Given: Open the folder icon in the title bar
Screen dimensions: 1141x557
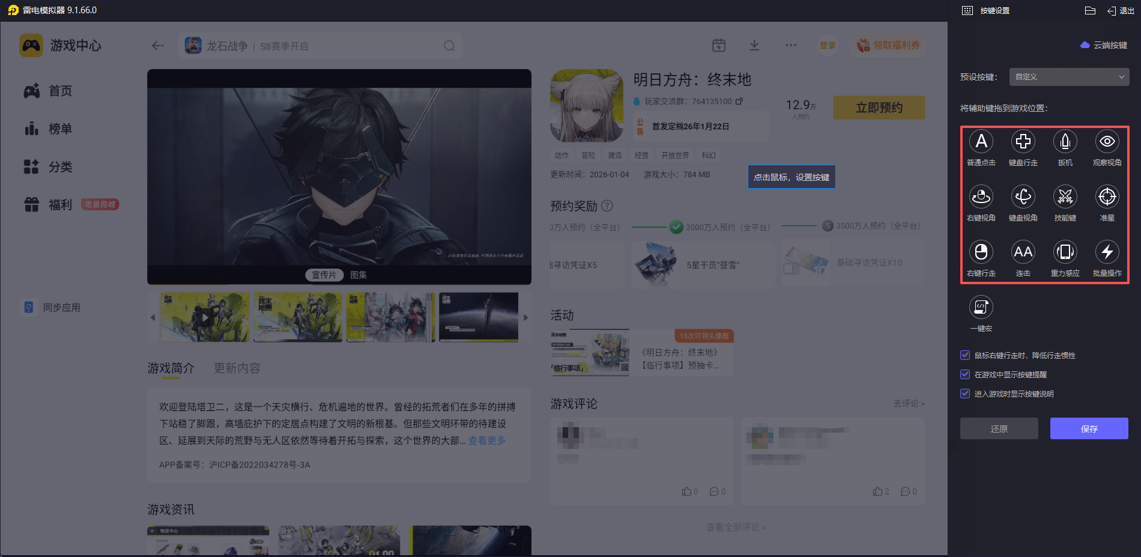Looking at the screenshot, I should click(x=1091, y=10).
